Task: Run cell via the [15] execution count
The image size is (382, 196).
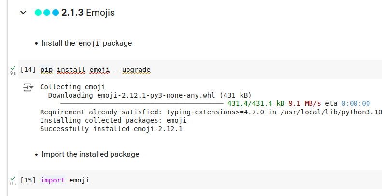Action: click(x=28, y=181)
